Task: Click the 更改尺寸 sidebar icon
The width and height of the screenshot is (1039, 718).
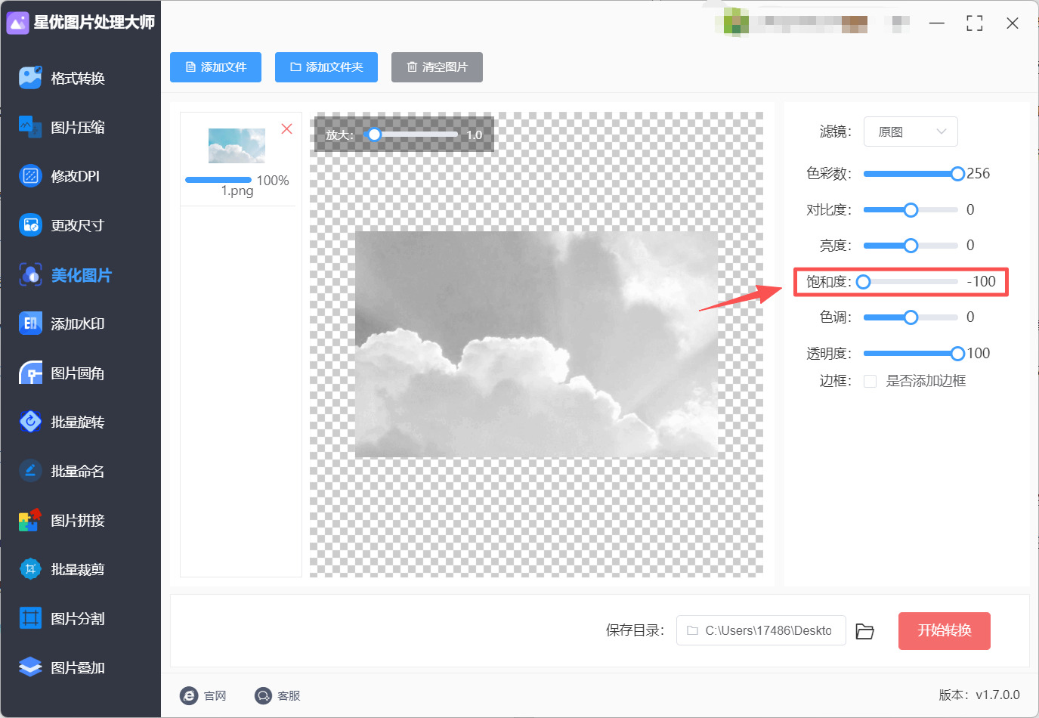Action: click(x=30, y=225)
